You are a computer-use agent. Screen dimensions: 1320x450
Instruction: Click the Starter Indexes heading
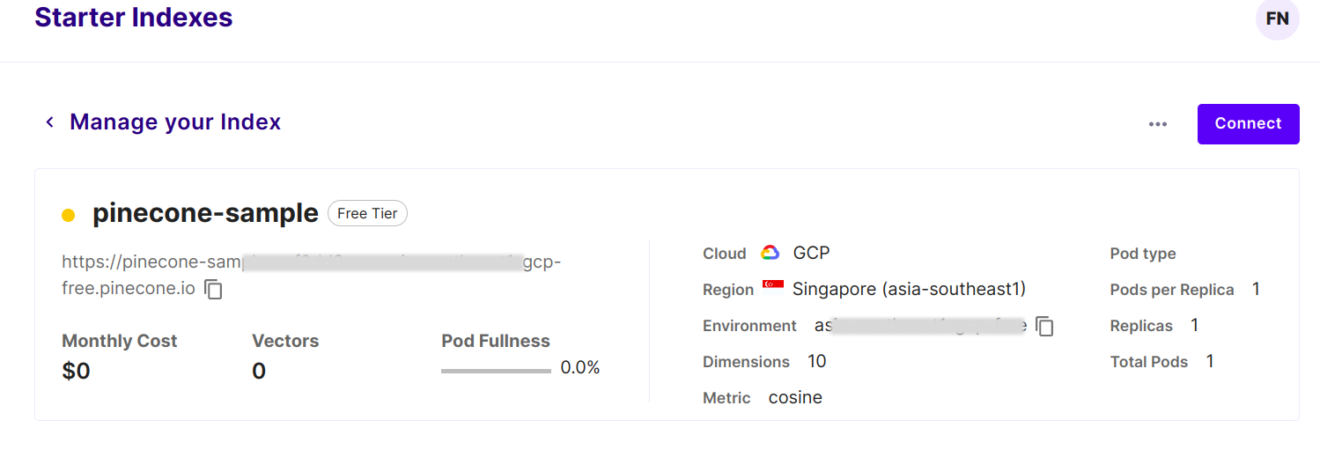(x=134, y=17)
